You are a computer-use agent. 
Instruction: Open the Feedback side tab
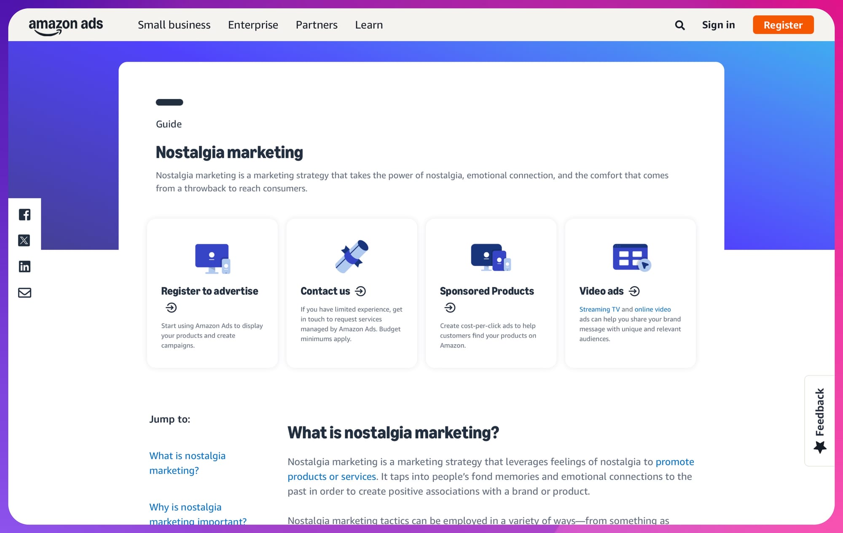(819, 420)
